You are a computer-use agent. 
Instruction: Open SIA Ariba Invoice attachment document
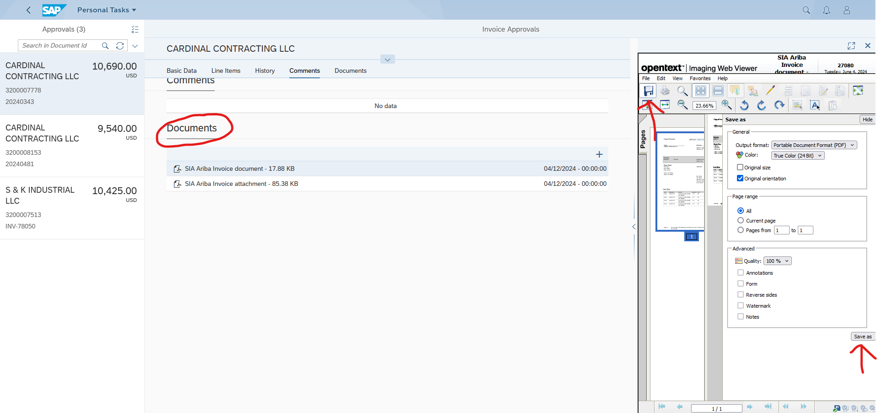click(241, 184)
